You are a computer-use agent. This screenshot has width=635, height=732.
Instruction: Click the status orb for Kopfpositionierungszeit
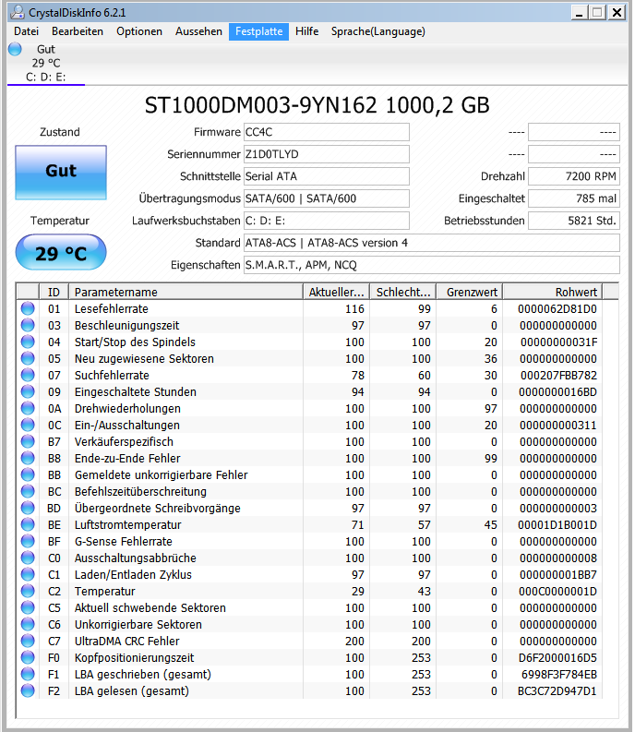pyautogui.click(x=28, y=658)
